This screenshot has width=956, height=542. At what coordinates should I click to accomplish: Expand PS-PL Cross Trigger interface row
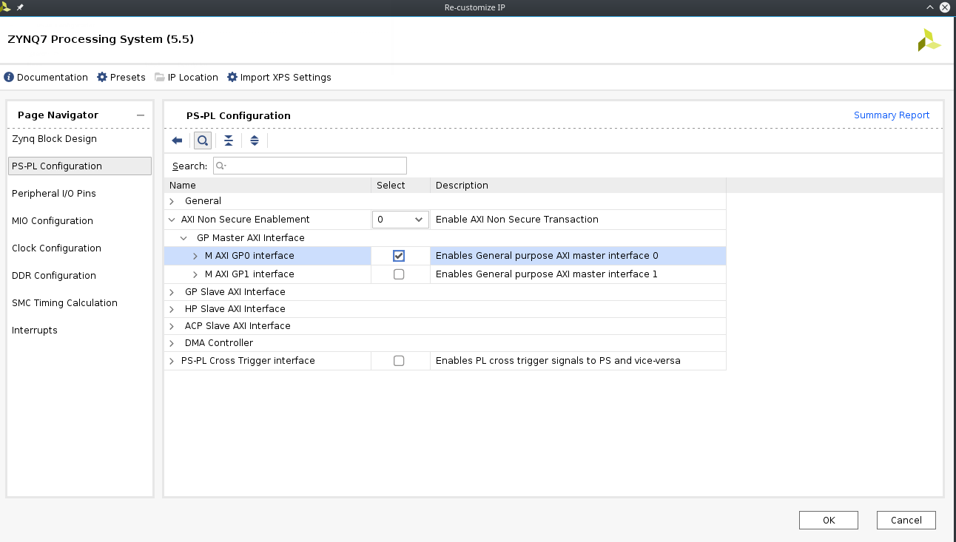(x=172, y=361)
